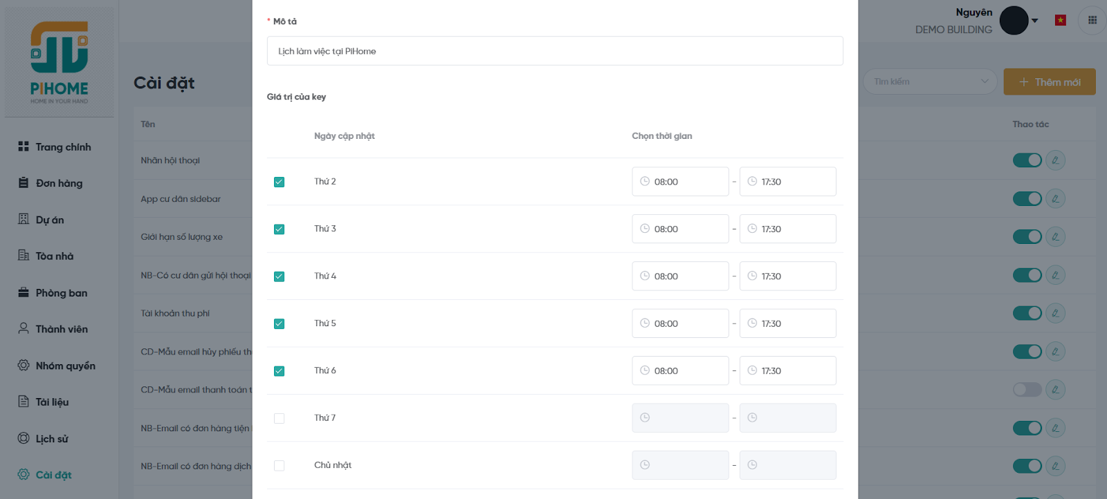
Task: Click the PiHome logo in the sidebar
Action: tap(60, 62)
